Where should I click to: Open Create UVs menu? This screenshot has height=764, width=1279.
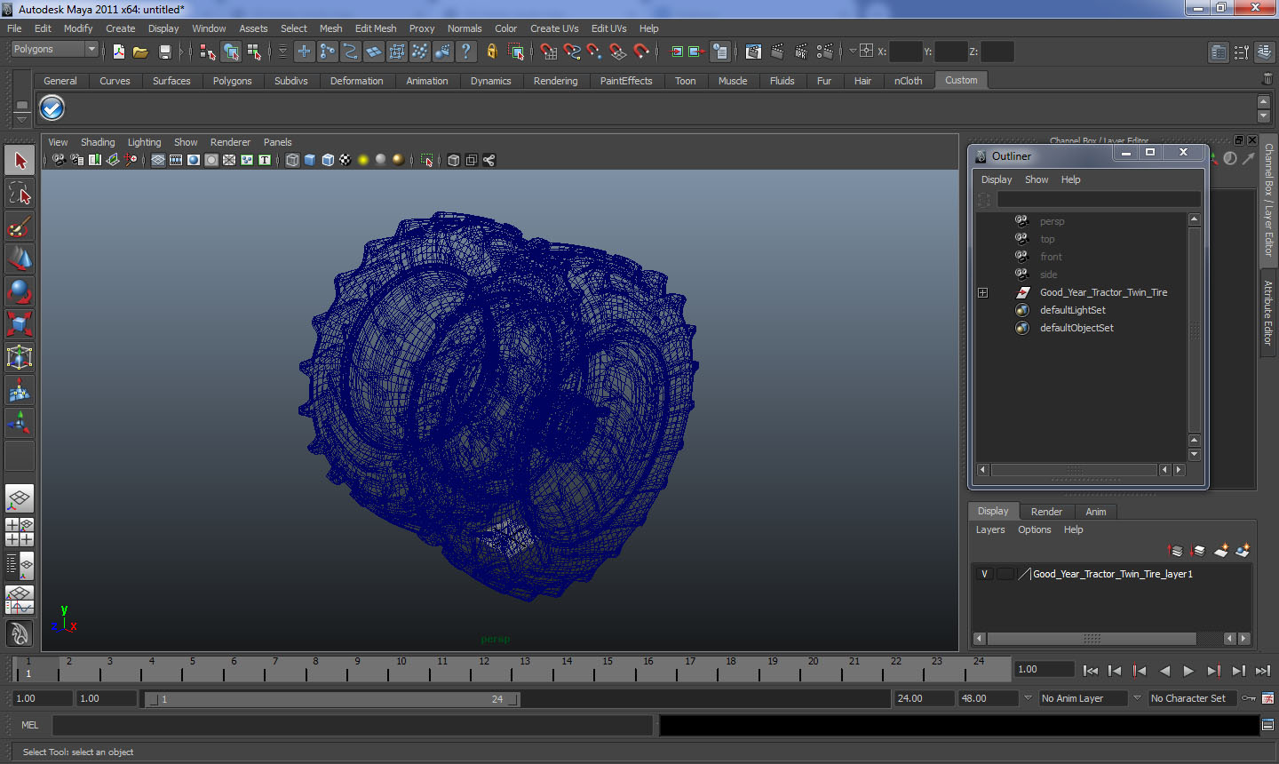click(x=554, y=28)
